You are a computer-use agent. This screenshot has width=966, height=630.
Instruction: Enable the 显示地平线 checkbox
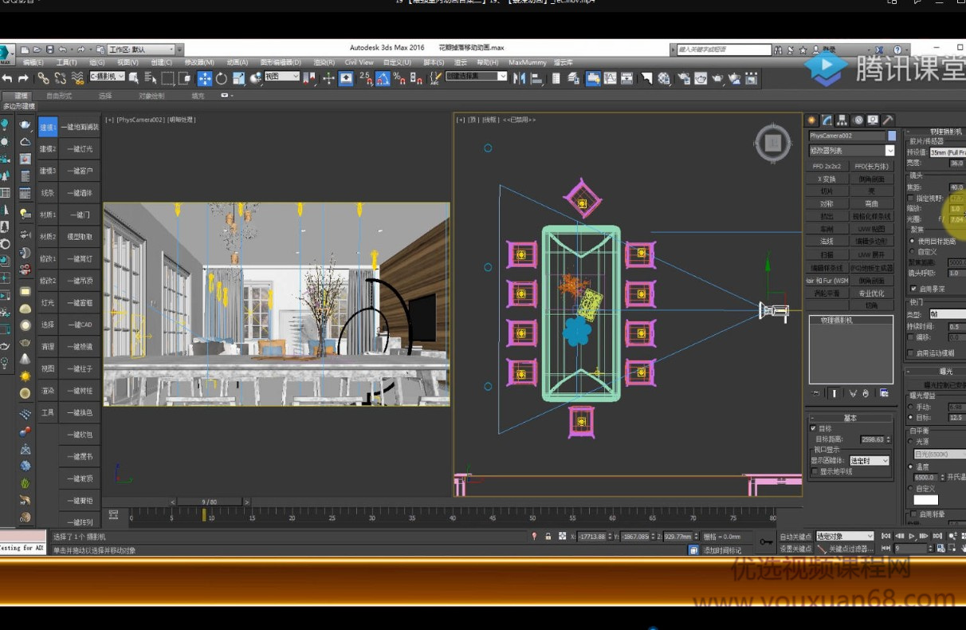click(x=814, y=471)
